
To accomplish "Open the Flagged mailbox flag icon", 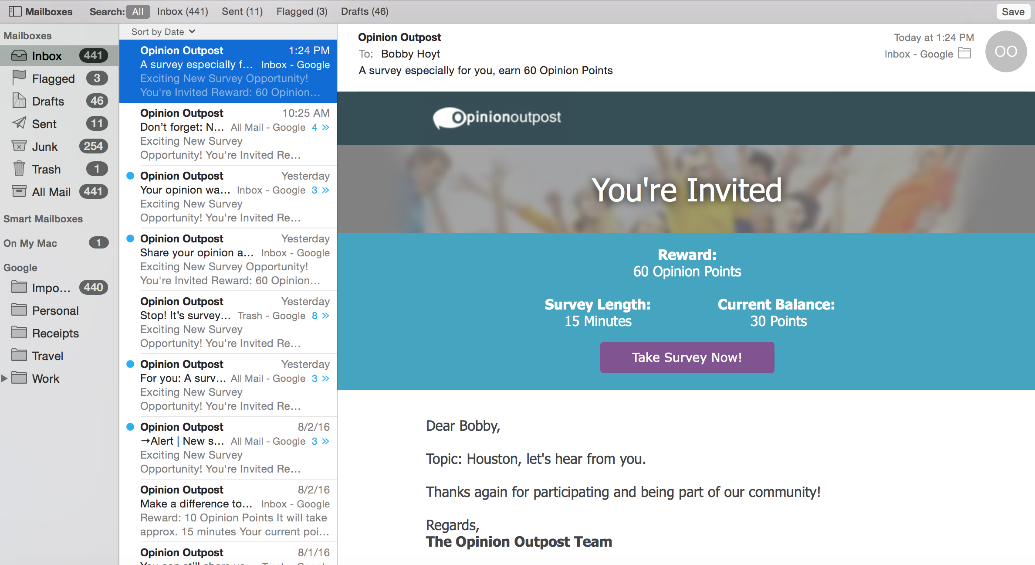I will point(19,78).
